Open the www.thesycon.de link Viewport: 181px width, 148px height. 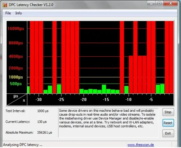(141, 145)
